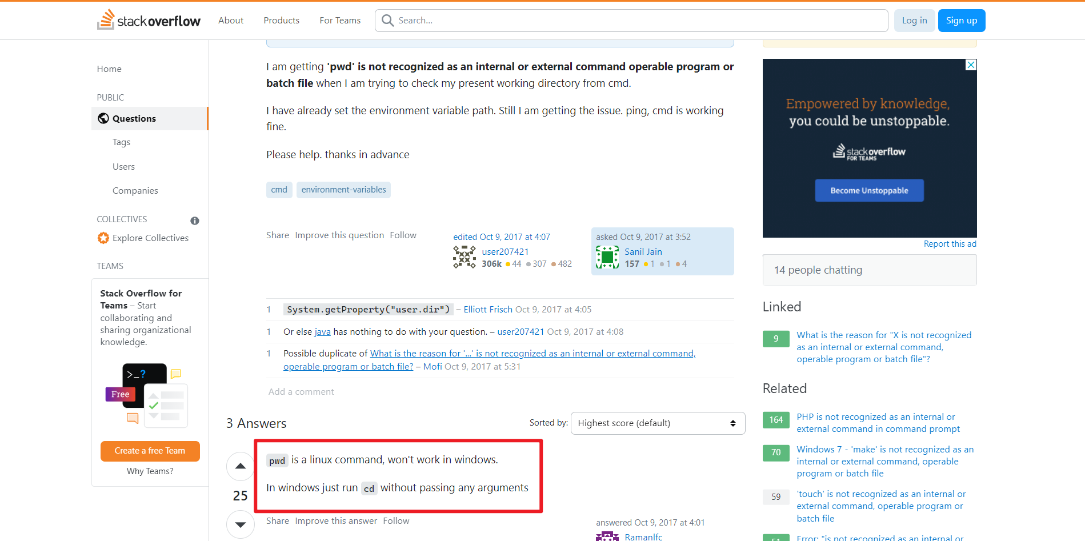Click the Become Unstoppable ad button
This screenshot has height=541, width=1085.
point(869,191)
